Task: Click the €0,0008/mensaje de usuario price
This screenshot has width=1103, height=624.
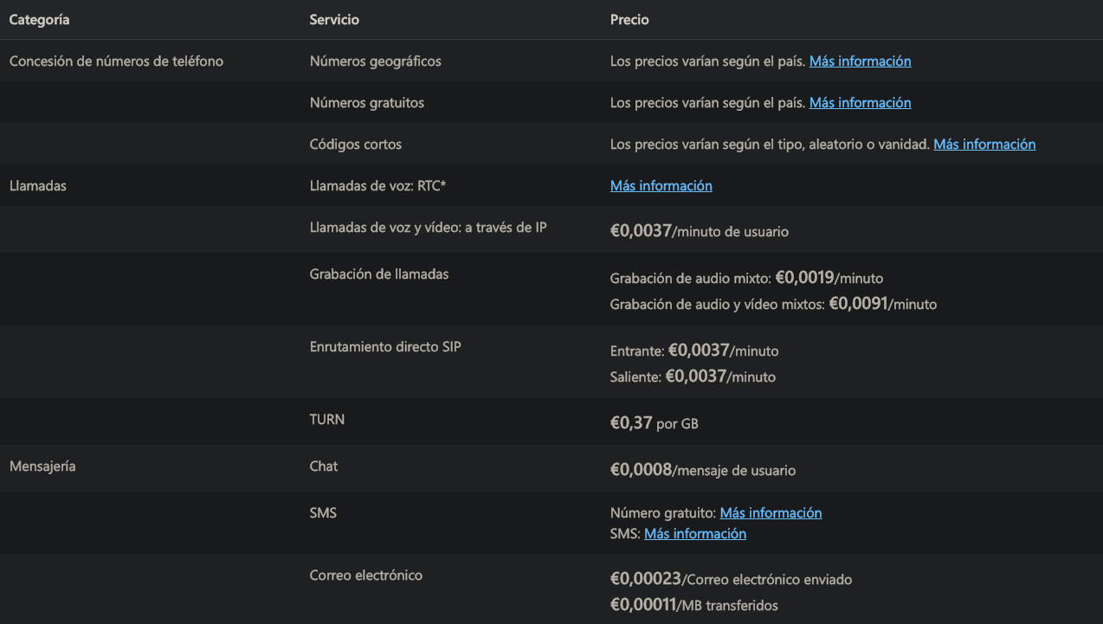Action: pyautogui.click(x=703, y=470)
